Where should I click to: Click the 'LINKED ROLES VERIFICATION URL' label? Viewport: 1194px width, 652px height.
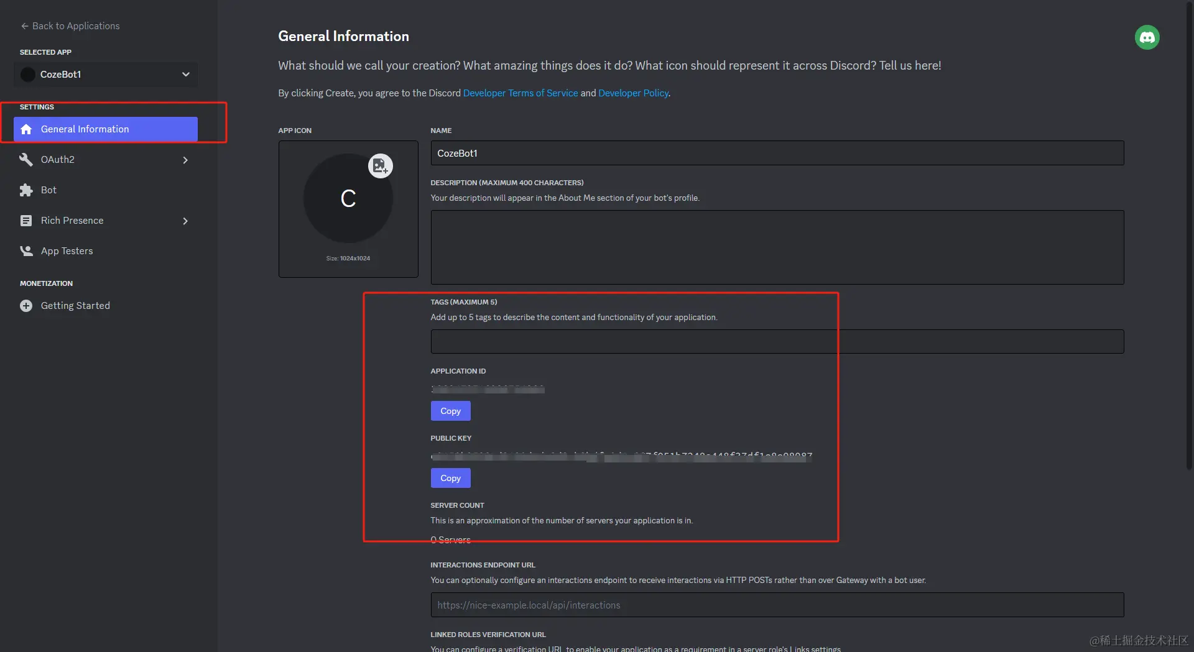[x=488, y=635]
